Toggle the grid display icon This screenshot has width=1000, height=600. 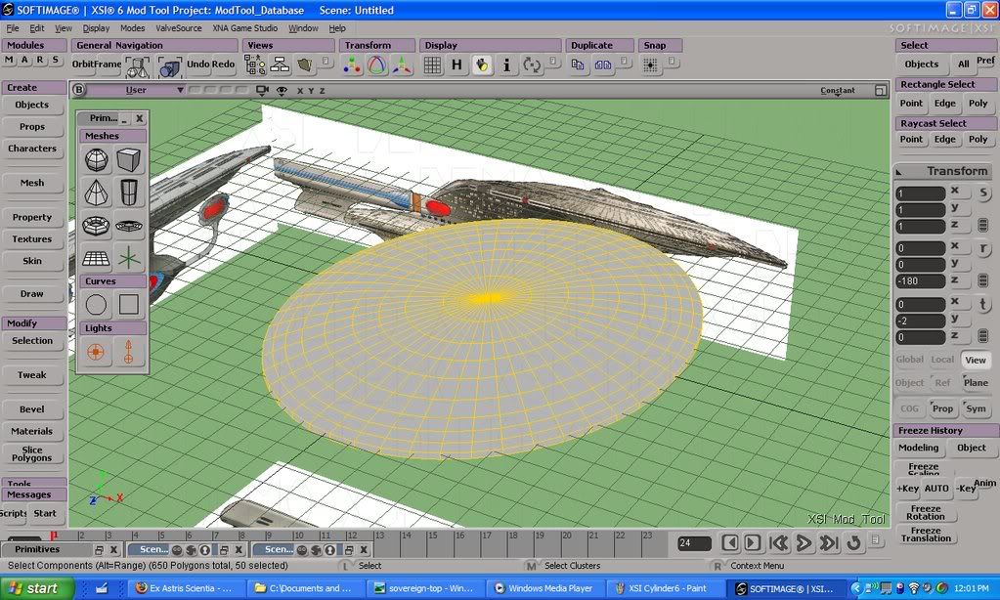[432, 65]
